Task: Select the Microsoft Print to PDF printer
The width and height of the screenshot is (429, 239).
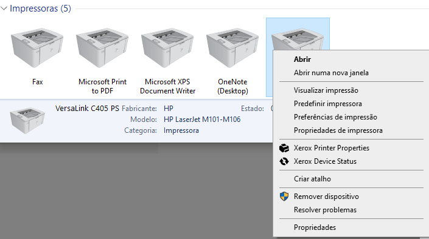Action: (102, 48)
